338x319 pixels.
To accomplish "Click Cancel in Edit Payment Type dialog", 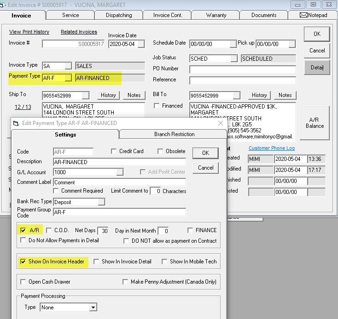I will pyautogui.click(x=205, y=168).
